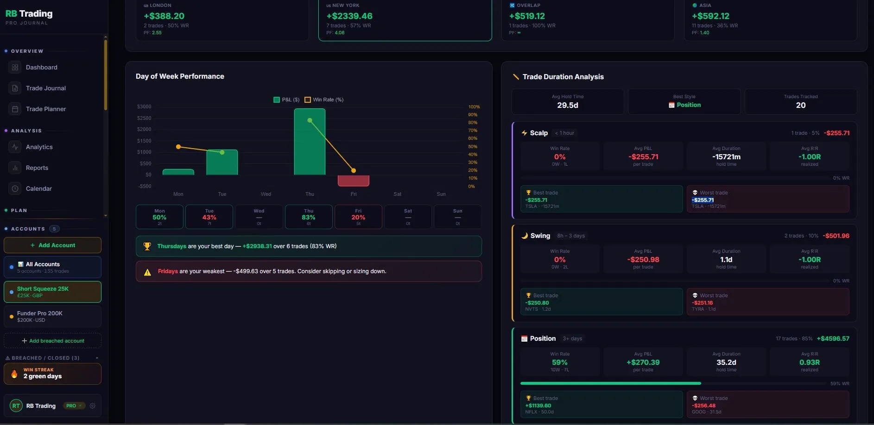
Task: Click the Trade Duration Analysis header icon
Action: (516, 76)
